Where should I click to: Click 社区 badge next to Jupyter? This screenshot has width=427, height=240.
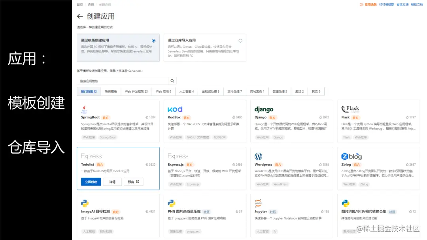click(272, 212)
